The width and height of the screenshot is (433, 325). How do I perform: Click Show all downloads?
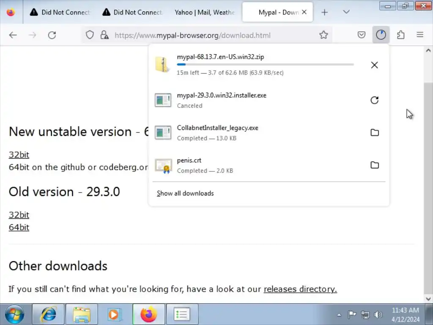coord(185,193)
